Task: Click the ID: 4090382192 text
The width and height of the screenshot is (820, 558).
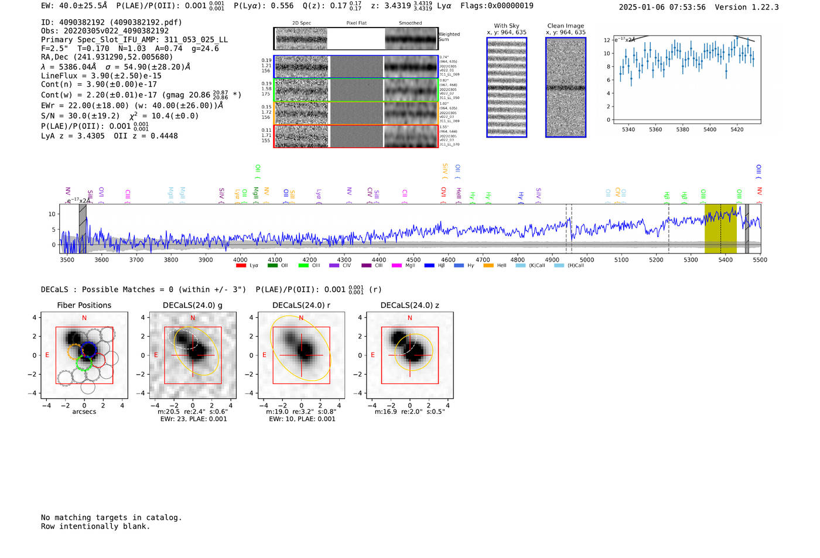Action: coord(111,22)
